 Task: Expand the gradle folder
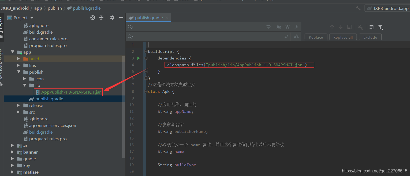12,159
